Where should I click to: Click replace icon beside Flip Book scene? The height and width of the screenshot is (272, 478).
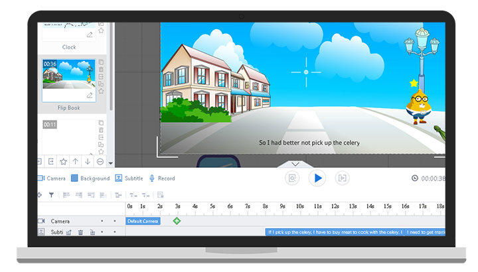(x=101, y=84)
